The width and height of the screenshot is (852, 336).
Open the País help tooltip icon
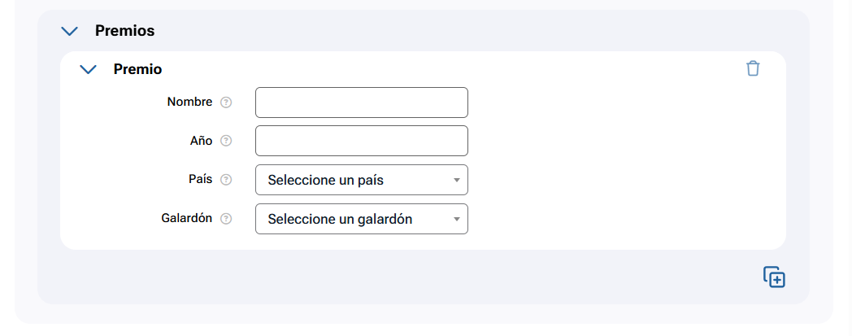[227, 180]
